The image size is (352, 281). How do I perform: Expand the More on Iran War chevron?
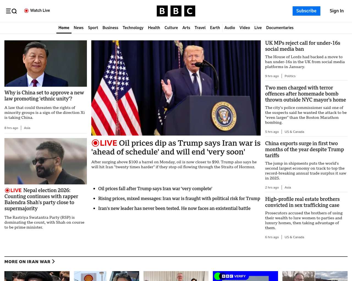click(x=53, y=262)
